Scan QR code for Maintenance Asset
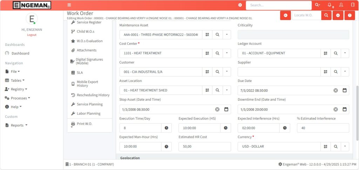The height and width of the screenshot is (170, 359). [207, 34]
